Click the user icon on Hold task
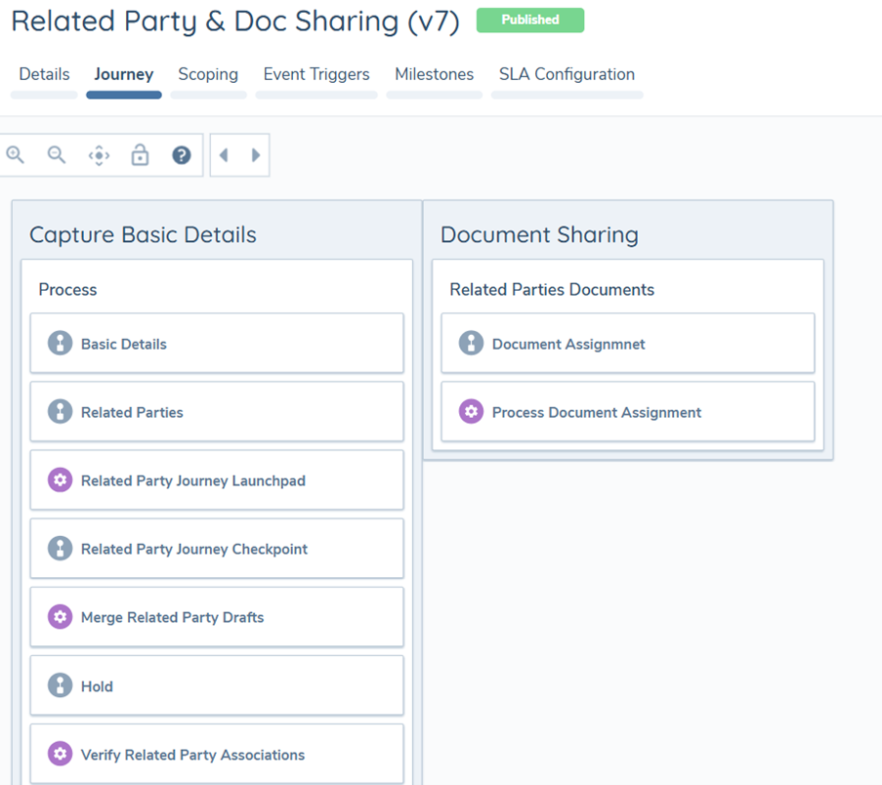Image resolution: width=882 pixels, height=785 pixels. [61, 685]
